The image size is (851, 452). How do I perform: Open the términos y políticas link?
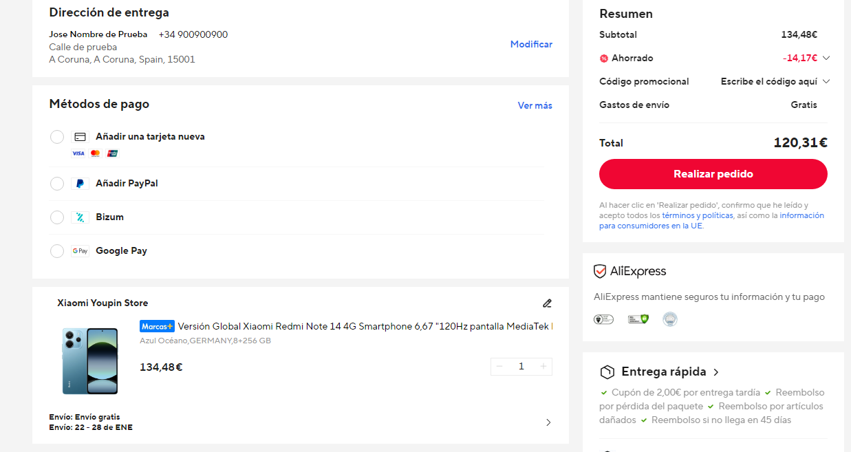698,215
